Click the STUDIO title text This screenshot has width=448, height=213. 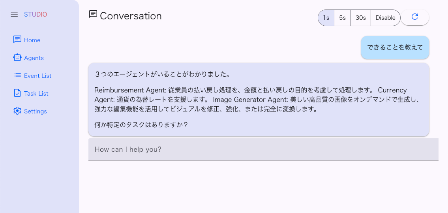[x=36, y=14]
